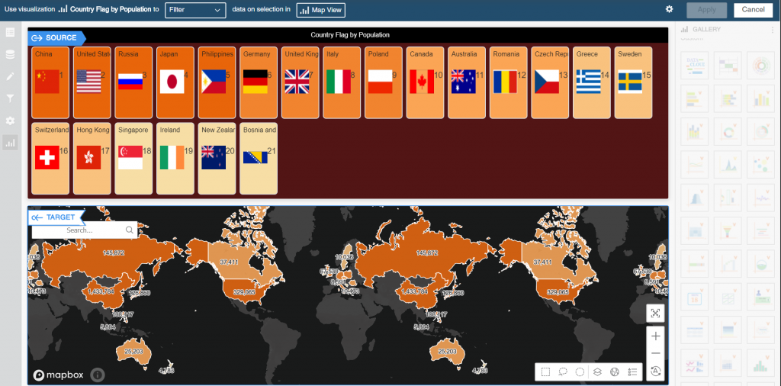Image resolution: width=781 pixels, height=386 pixels.
Task: Click the Map View target button
Action: coord(321,10)
